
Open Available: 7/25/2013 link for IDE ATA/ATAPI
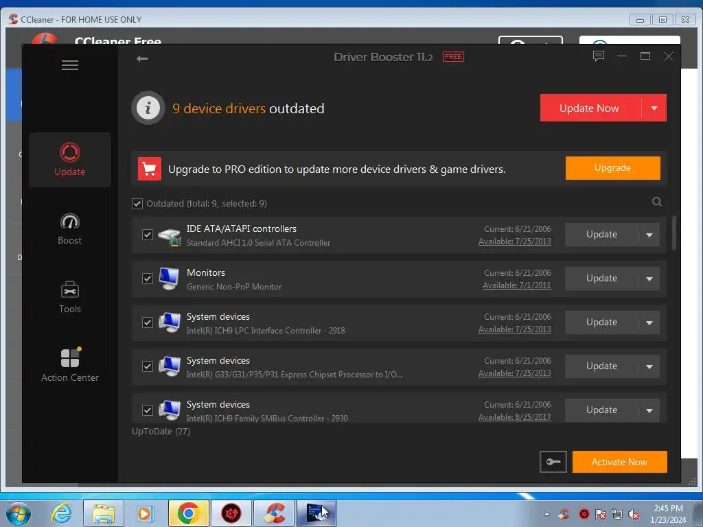[x=515, y=242]
